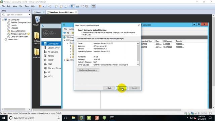Click the red M taskbar app icon

(97, 118)
